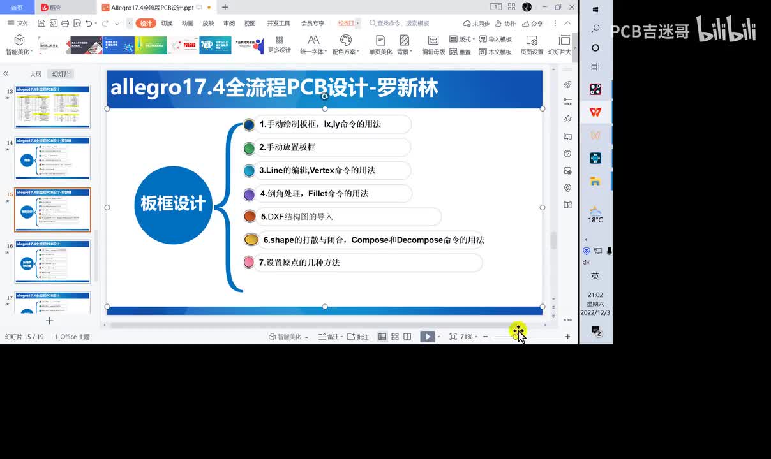Open the 备注 notes dropdown
The width and height of the screenshot is (771, 459).
[331, 337]
